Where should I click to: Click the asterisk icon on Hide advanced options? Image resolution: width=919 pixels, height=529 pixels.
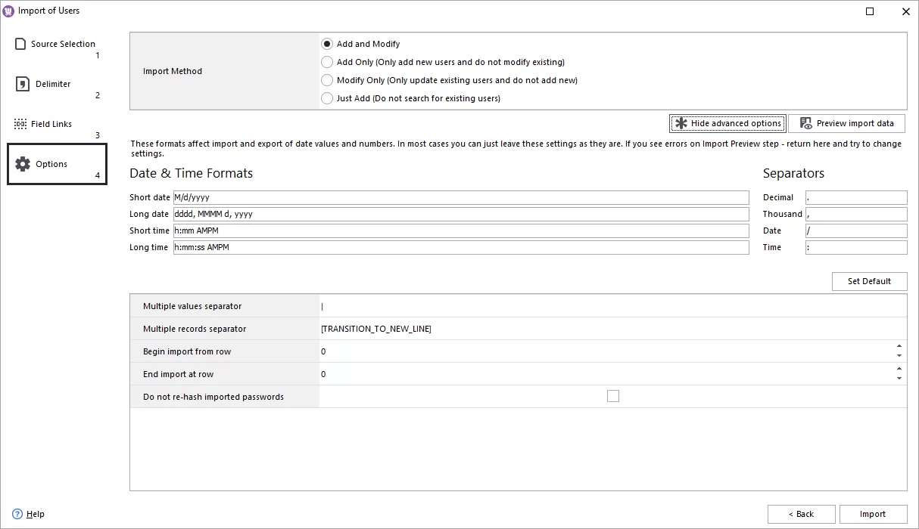pos(681,122)
